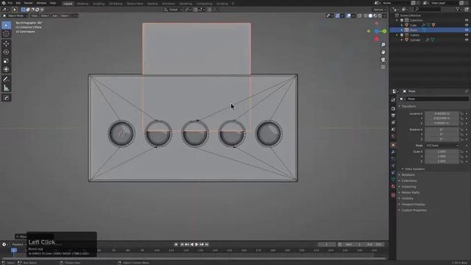This screenshot has height=265, width=471.
Task: Select the Select Box tool
Action: (6, 25)
